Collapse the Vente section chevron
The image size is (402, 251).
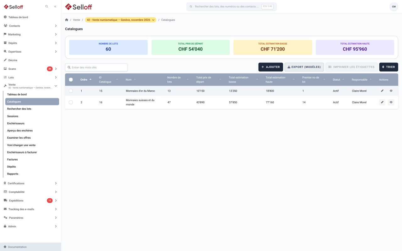[56, 86]
